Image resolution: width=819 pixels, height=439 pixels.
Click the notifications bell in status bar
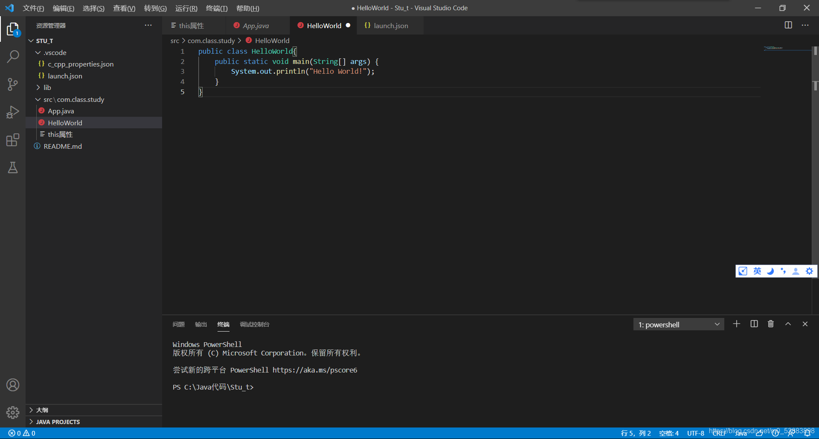click(x=807, y=433)
